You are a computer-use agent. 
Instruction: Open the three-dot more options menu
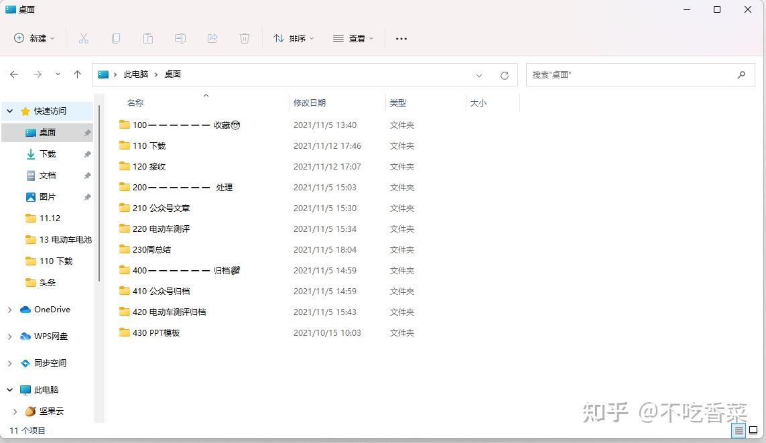[401, 39]
